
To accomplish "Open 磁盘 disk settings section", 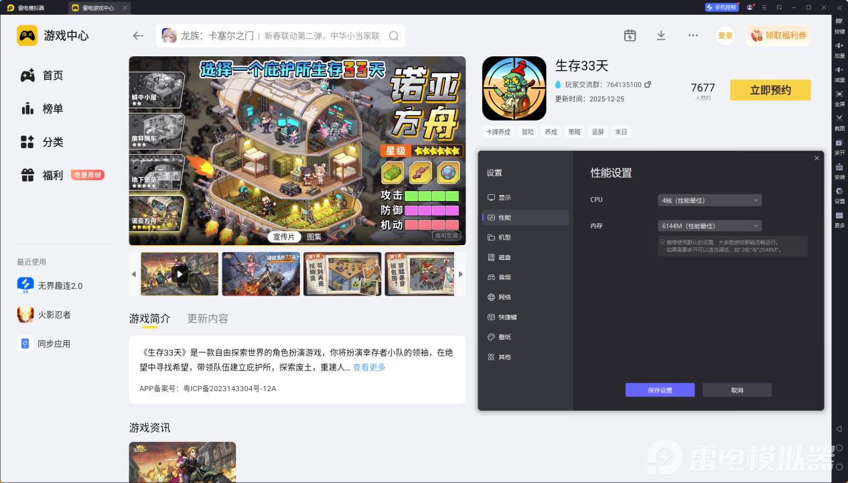I will [525, 257].
